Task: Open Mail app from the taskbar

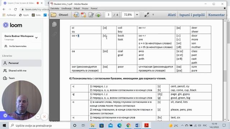Action: (x=110, y=125)
